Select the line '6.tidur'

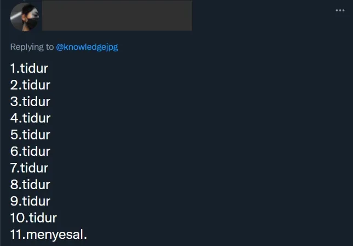click(30, 151)
